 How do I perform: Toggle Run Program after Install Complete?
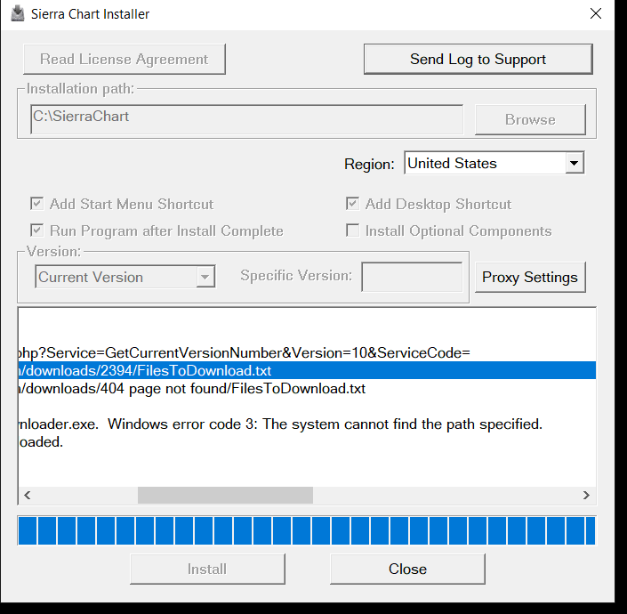[36, 230]
